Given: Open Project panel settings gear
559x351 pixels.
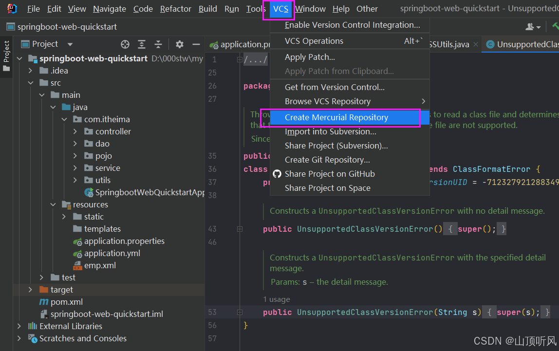Looking at the screenshot, I should point(180,44).
